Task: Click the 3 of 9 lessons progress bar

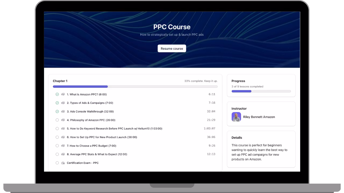Action: click(x=261, y=91)
